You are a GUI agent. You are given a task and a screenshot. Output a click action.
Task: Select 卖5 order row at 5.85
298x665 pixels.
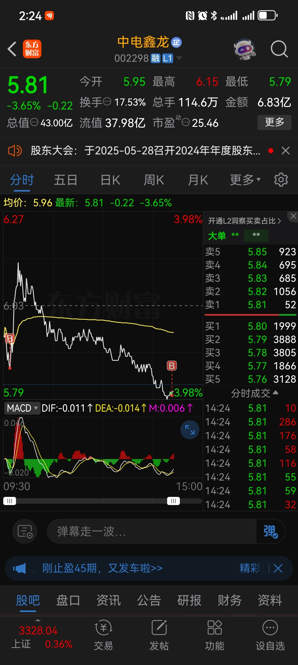250,252
